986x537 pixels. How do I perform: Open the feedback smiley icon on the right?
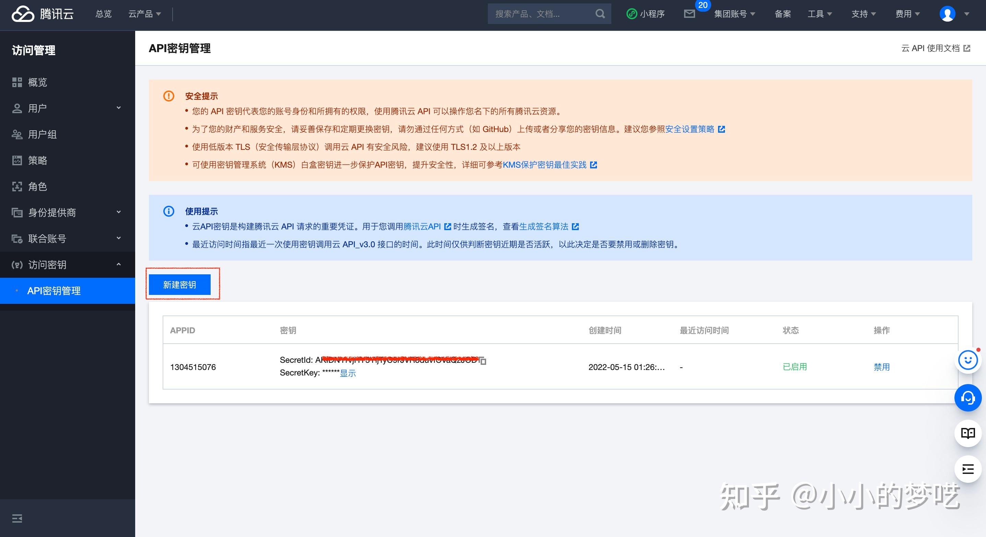[x=967, y=360]
